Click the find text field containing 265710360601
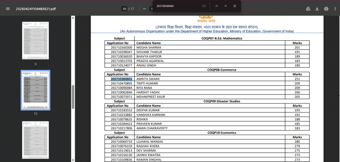The width and height of the screenshot is (340, 162). tap(176, 6)
